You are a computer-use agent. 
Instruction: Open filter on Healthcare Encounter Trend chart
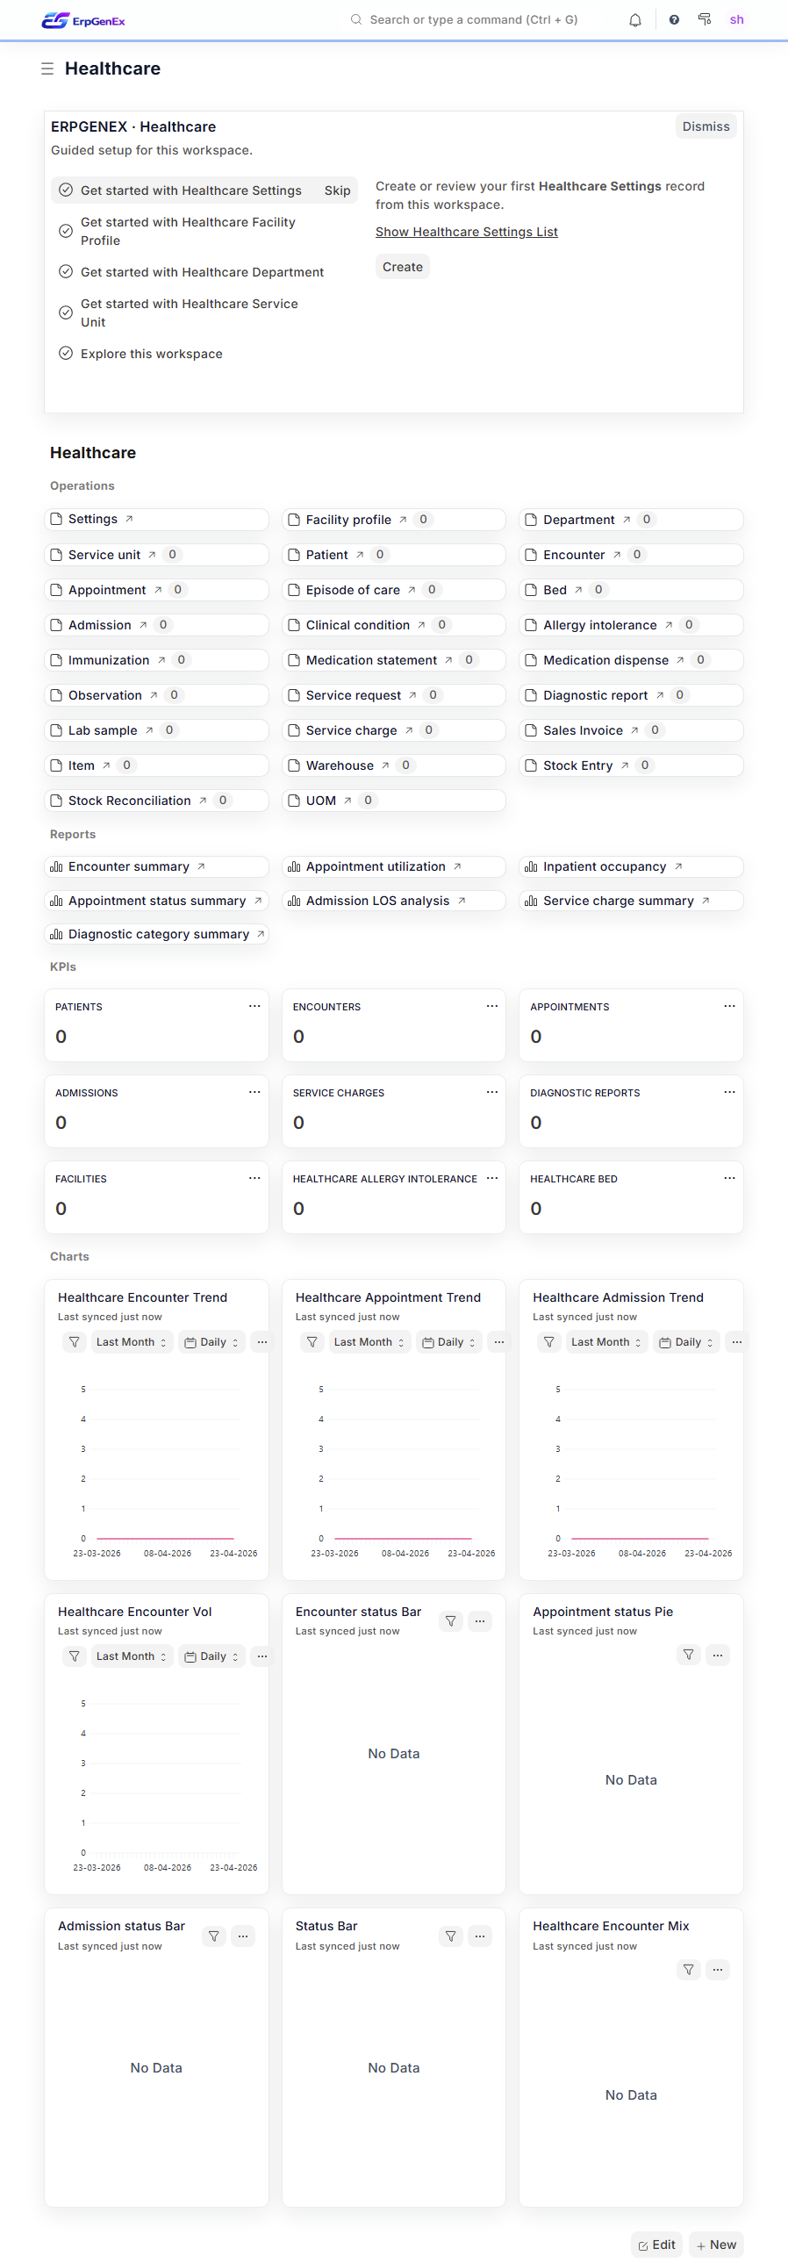tap(75, 1341)
